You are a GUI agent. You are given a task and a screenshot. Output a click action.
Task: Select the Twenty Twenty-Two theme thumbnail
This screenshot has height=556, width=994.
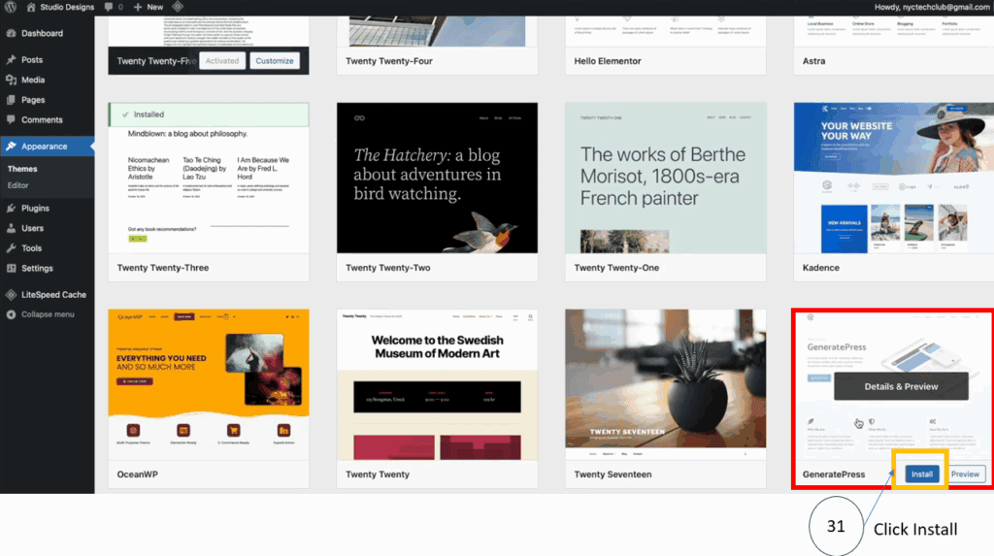pos(437,178)
